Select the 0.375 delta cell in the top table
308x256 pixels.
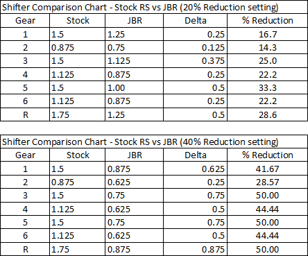(195, 61)
